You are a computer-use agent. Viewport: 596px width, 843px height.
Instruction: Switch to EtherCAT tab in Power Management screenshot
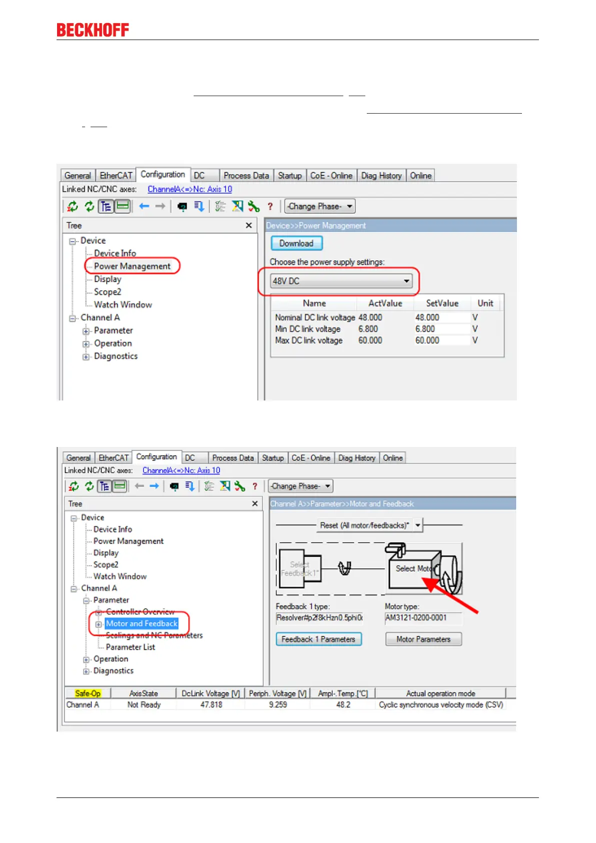coord(116,176)
